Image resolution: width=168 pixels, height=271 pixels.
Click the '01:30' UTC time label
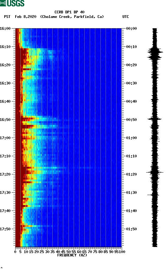point(131,193)
